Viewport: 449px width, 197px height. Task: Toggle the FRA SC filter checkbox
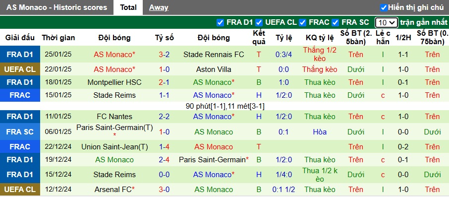coord(336,22)
